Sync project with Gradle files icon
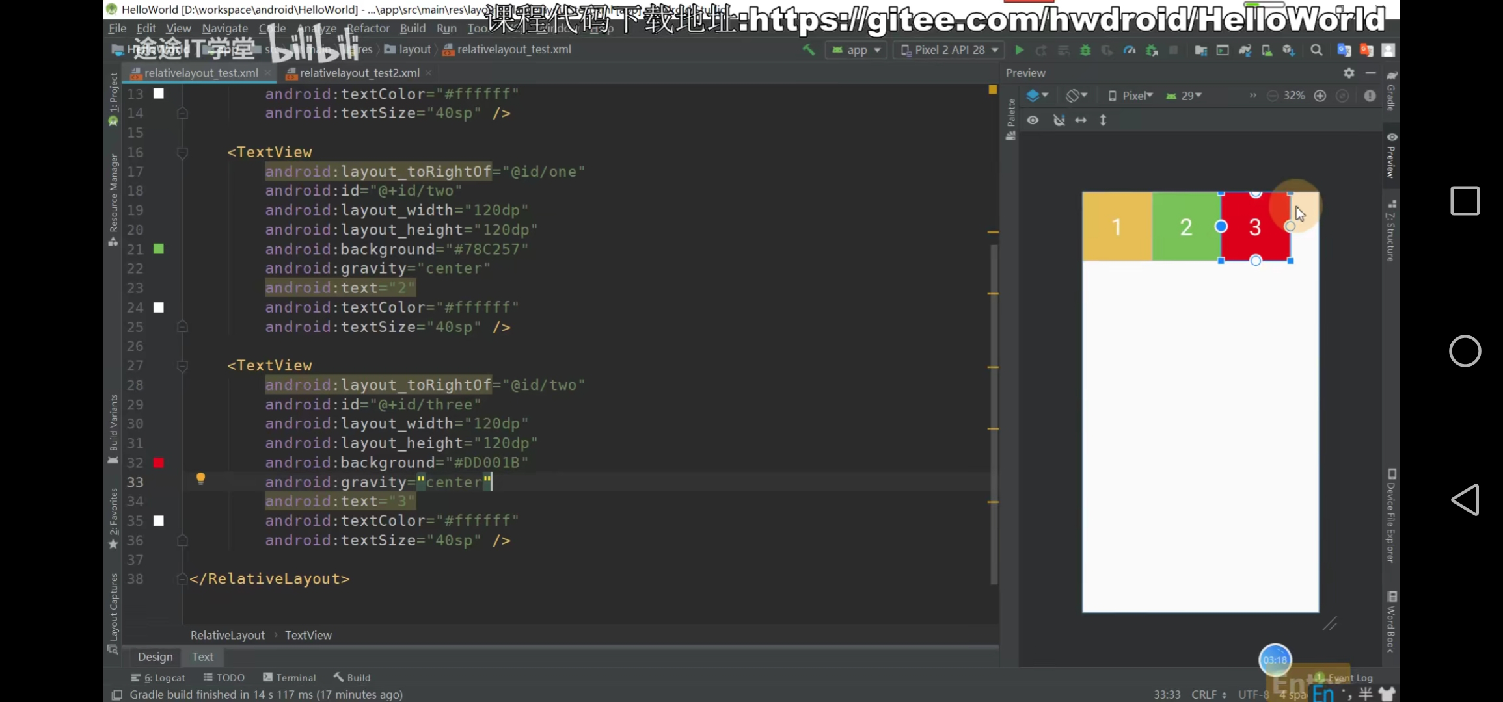The height and width of the screenshot is (702, 1503). tap(1245, 50)
